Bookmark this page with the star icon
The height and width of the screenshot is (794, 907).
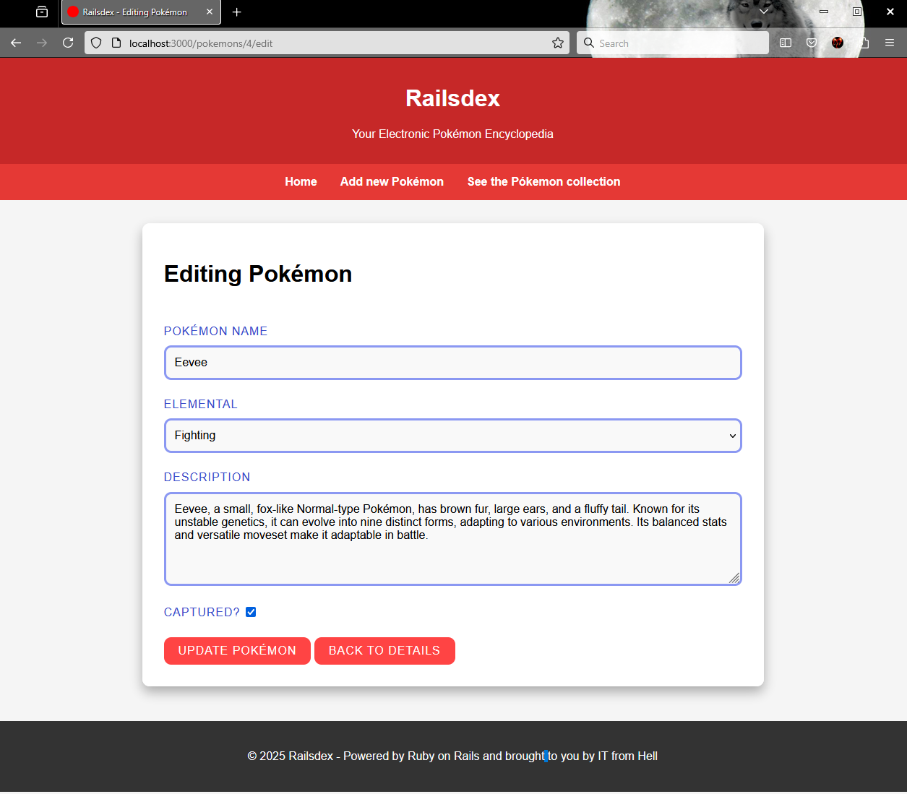point(557,43)
